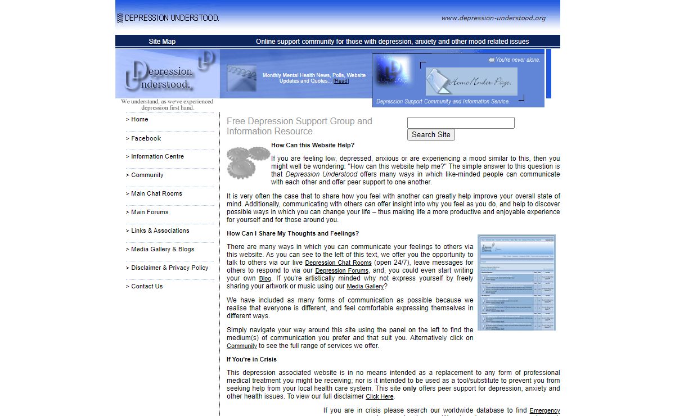675x416 pixels.
Task: Open the Site Map link
Action: 162,42
